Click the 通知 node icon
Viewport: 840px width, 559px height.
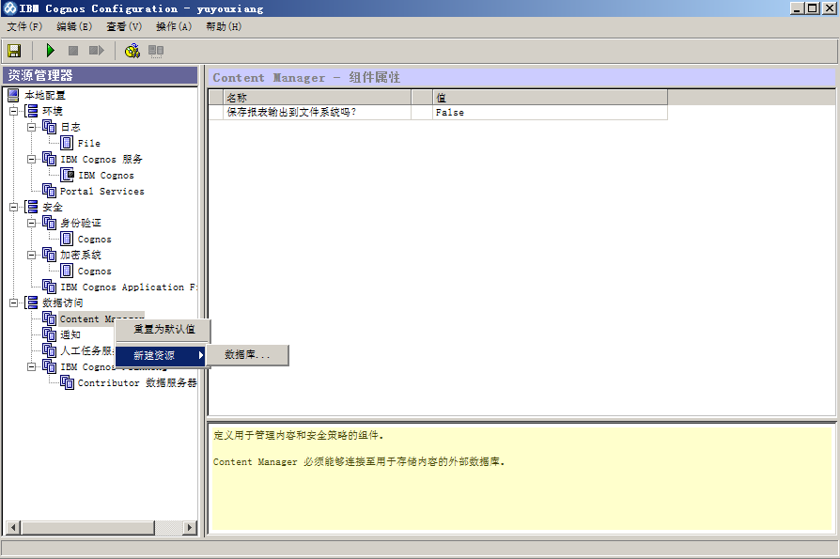coord(49,334)
